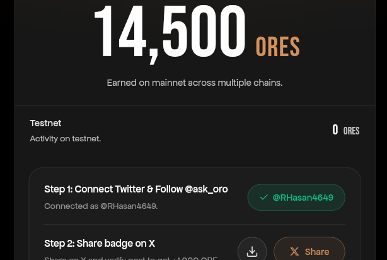Click the 'Step 2: Share badge on X' heading
This screenshot has width=387, height=260.
(100, 244)
